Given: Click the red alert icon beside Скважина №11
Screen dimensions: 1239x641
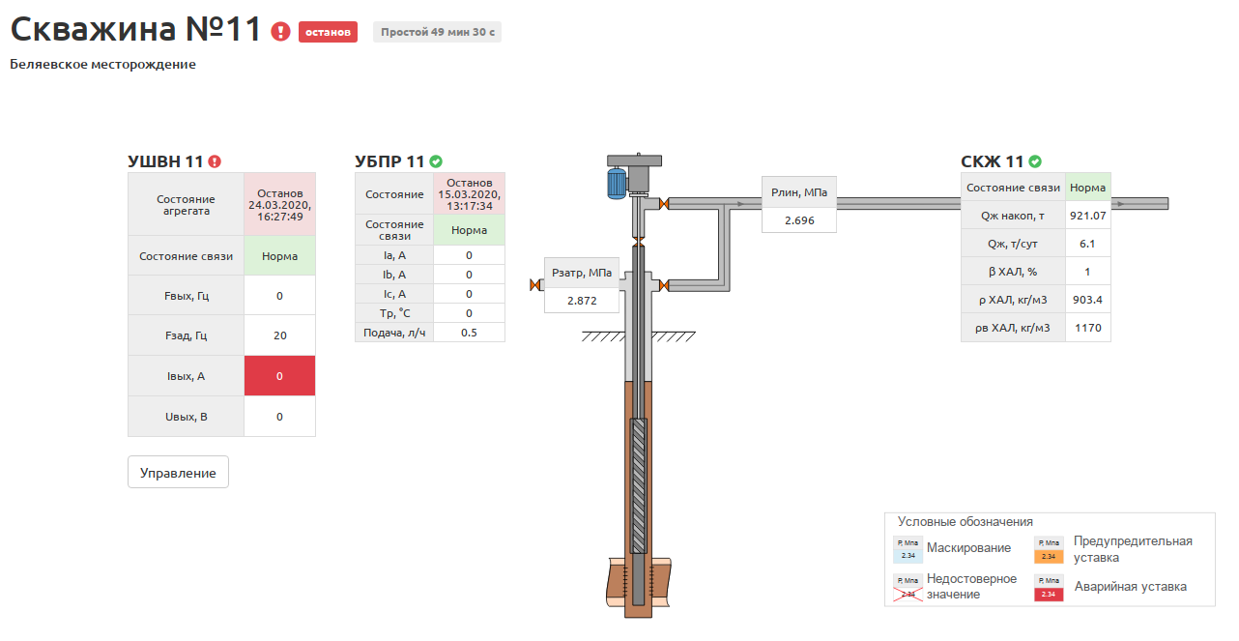Looking at the screenshot, I should click(280, 32).
